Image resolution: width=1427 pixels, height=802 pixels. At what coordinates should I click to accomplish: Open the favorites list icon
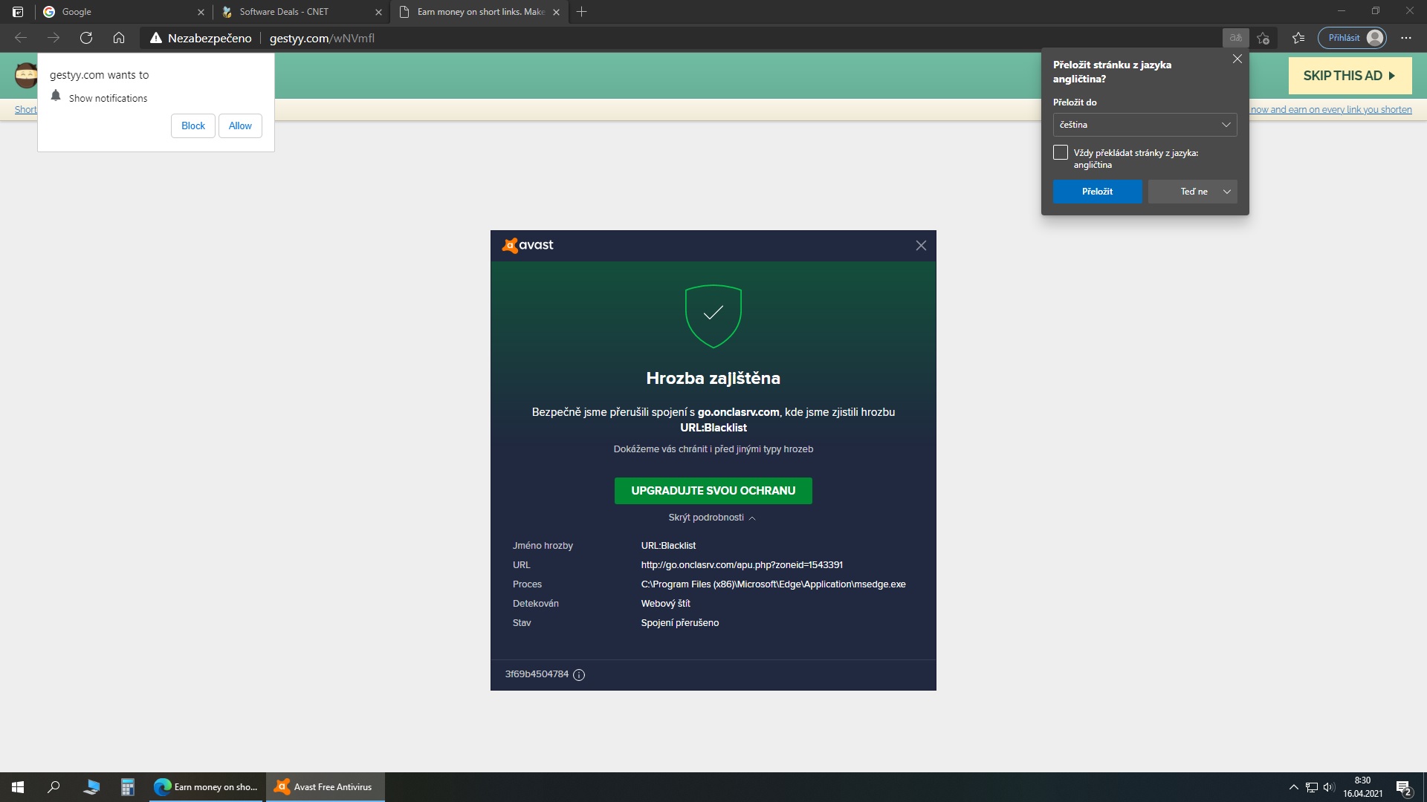pos(1298,38)
